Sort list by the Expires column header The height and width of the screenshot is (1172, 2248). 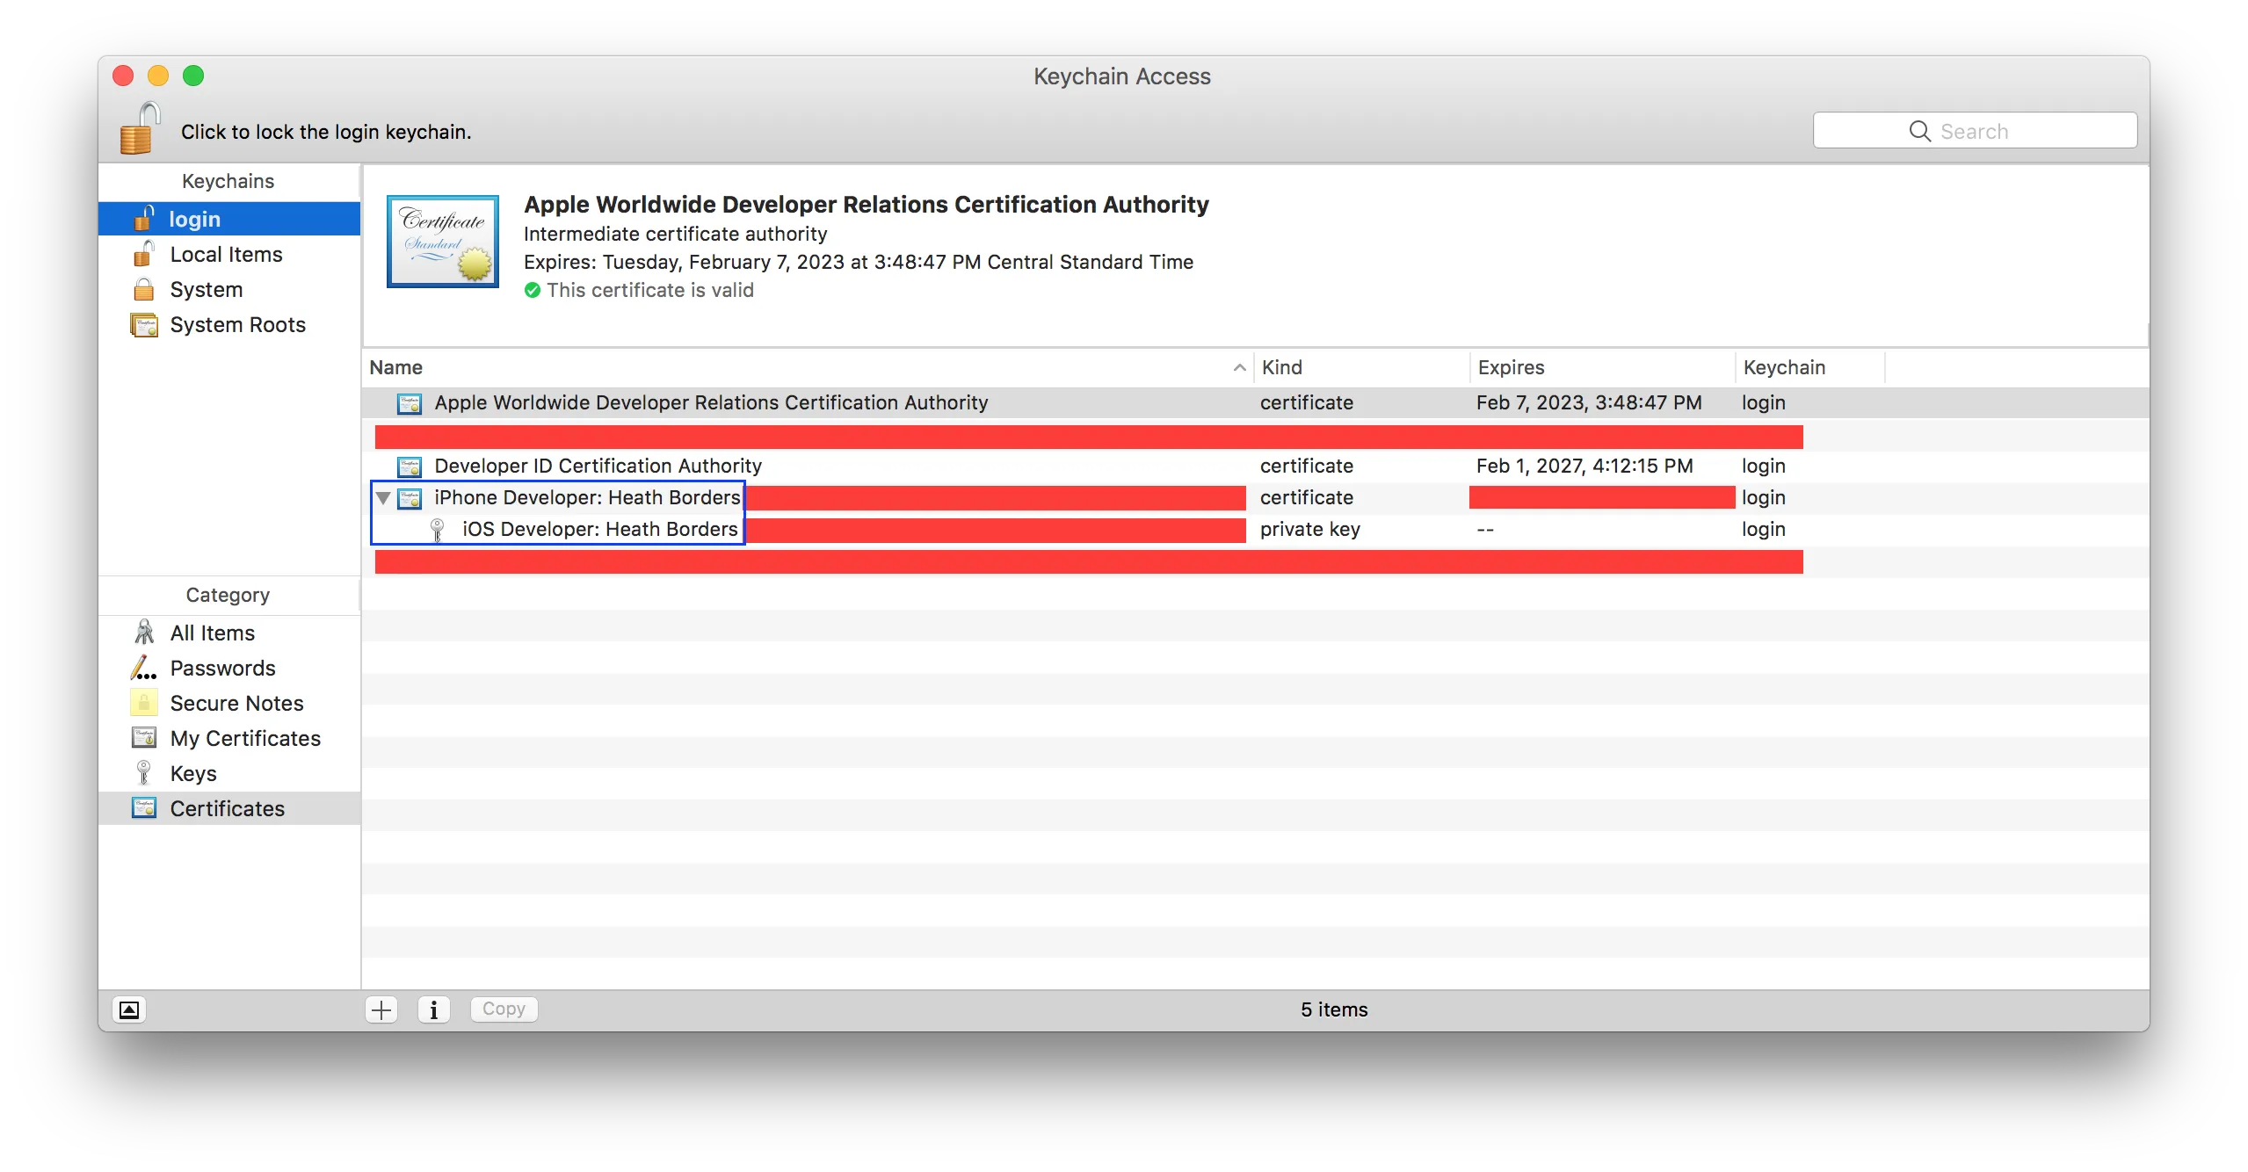(x=1512, y=367)
